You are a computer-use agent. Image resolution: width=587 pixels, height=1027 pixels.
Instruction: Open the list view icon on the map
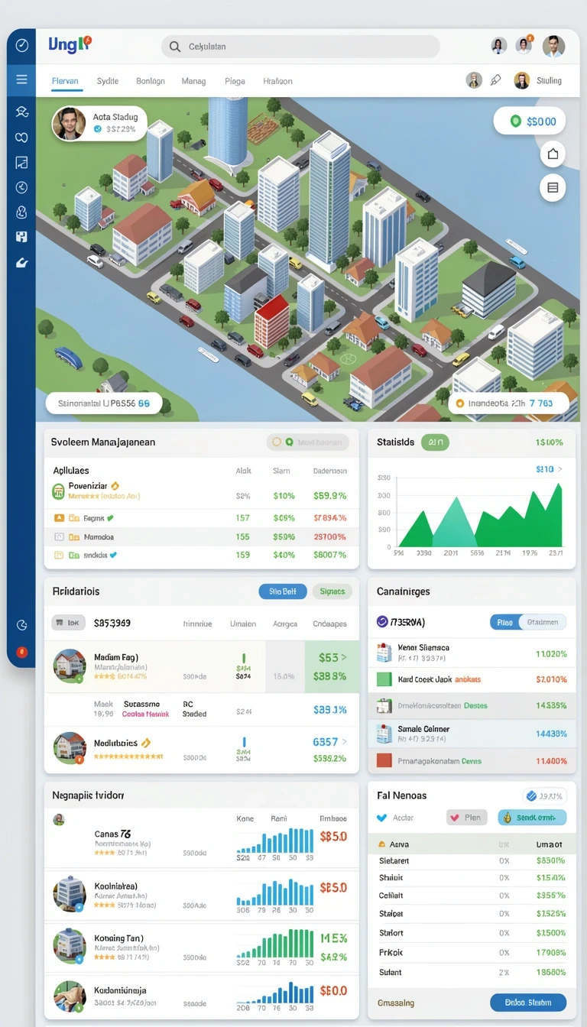coord(553,187)
